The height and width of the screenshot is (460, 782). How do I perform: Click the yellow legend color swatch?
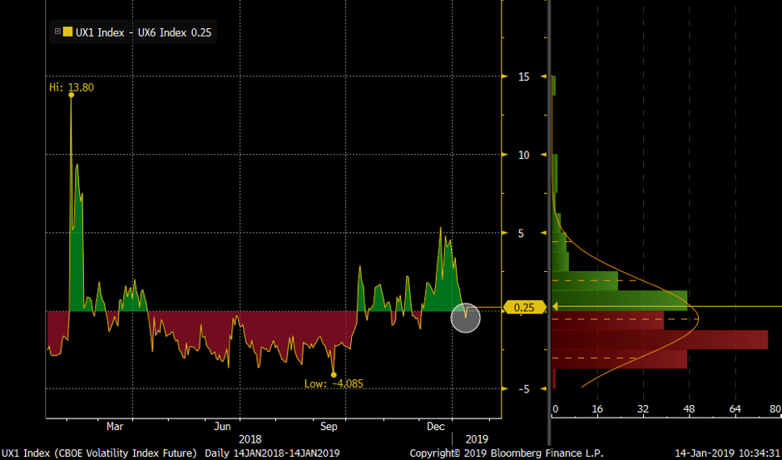pyautogui.click(x=67, y=32)
